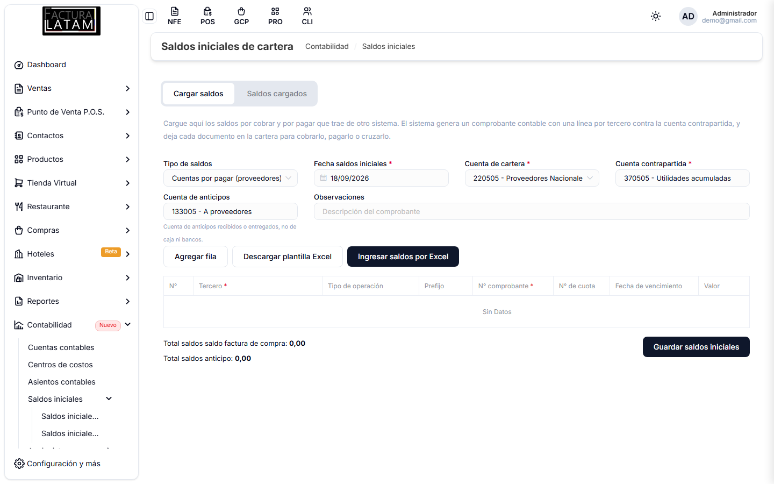This screenshot has width=774, height=484.
Task: Collapse the sidebar with the panel icon
Action: [x=149, y=16]
